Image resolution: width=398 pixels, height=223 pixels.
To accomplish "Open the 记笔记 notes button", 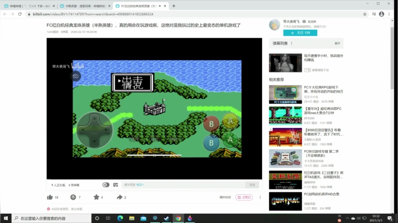I will tap(244, 197).
